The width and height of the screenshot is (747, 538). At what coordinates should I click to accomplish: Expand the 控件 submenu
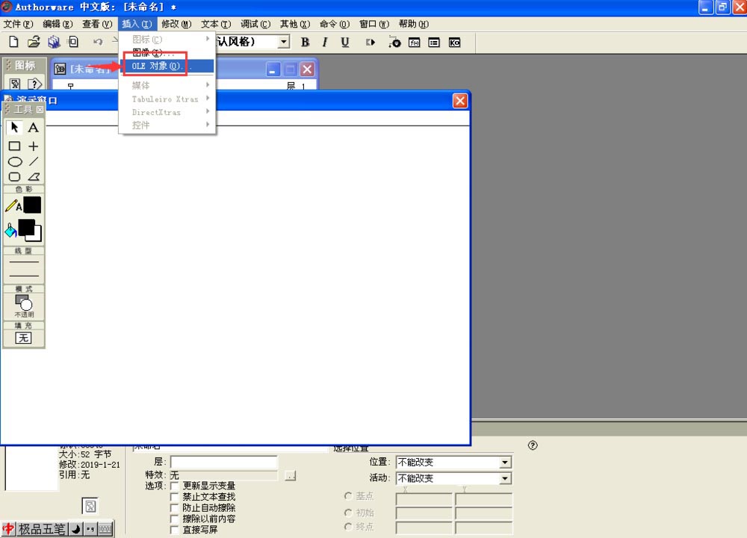(x=167, y=126)
